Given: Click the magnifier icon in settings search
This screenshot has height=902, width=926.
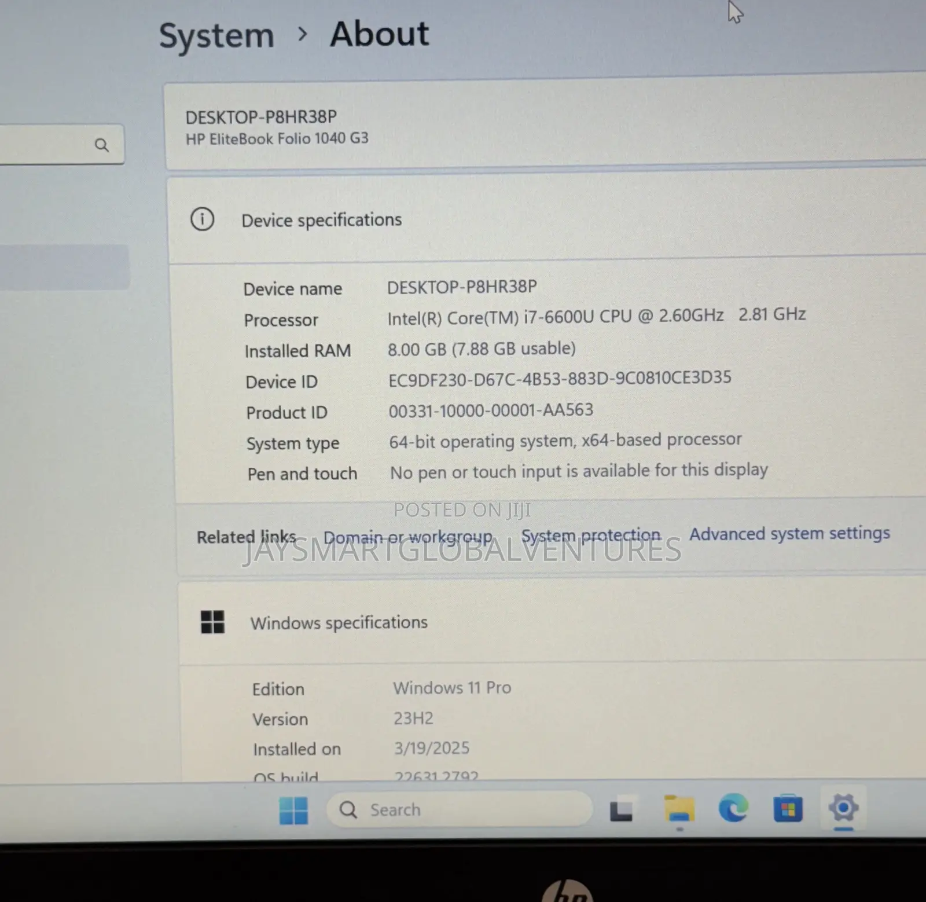Looking at the screenshot, I should pos(102,145).
